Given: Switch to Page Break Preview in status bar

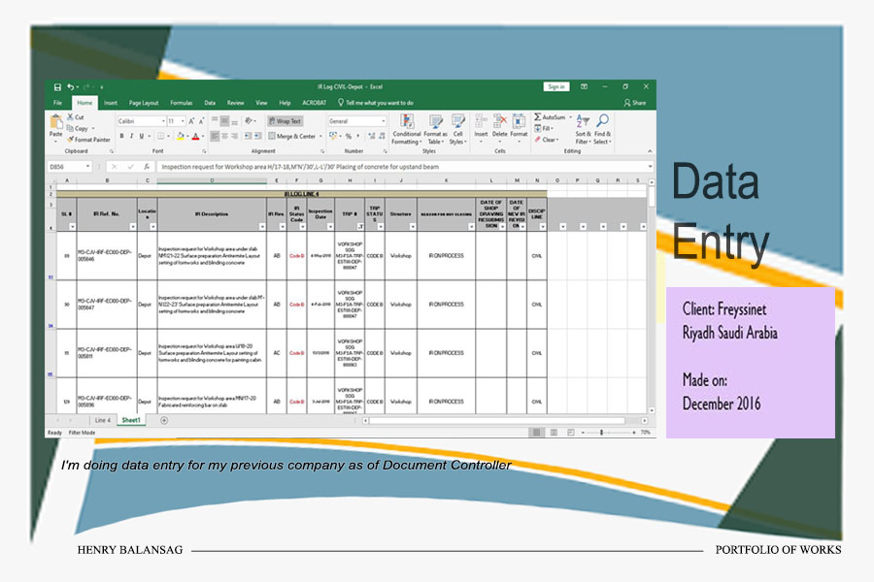Looking at the screenshot, I should pos(571,433).
